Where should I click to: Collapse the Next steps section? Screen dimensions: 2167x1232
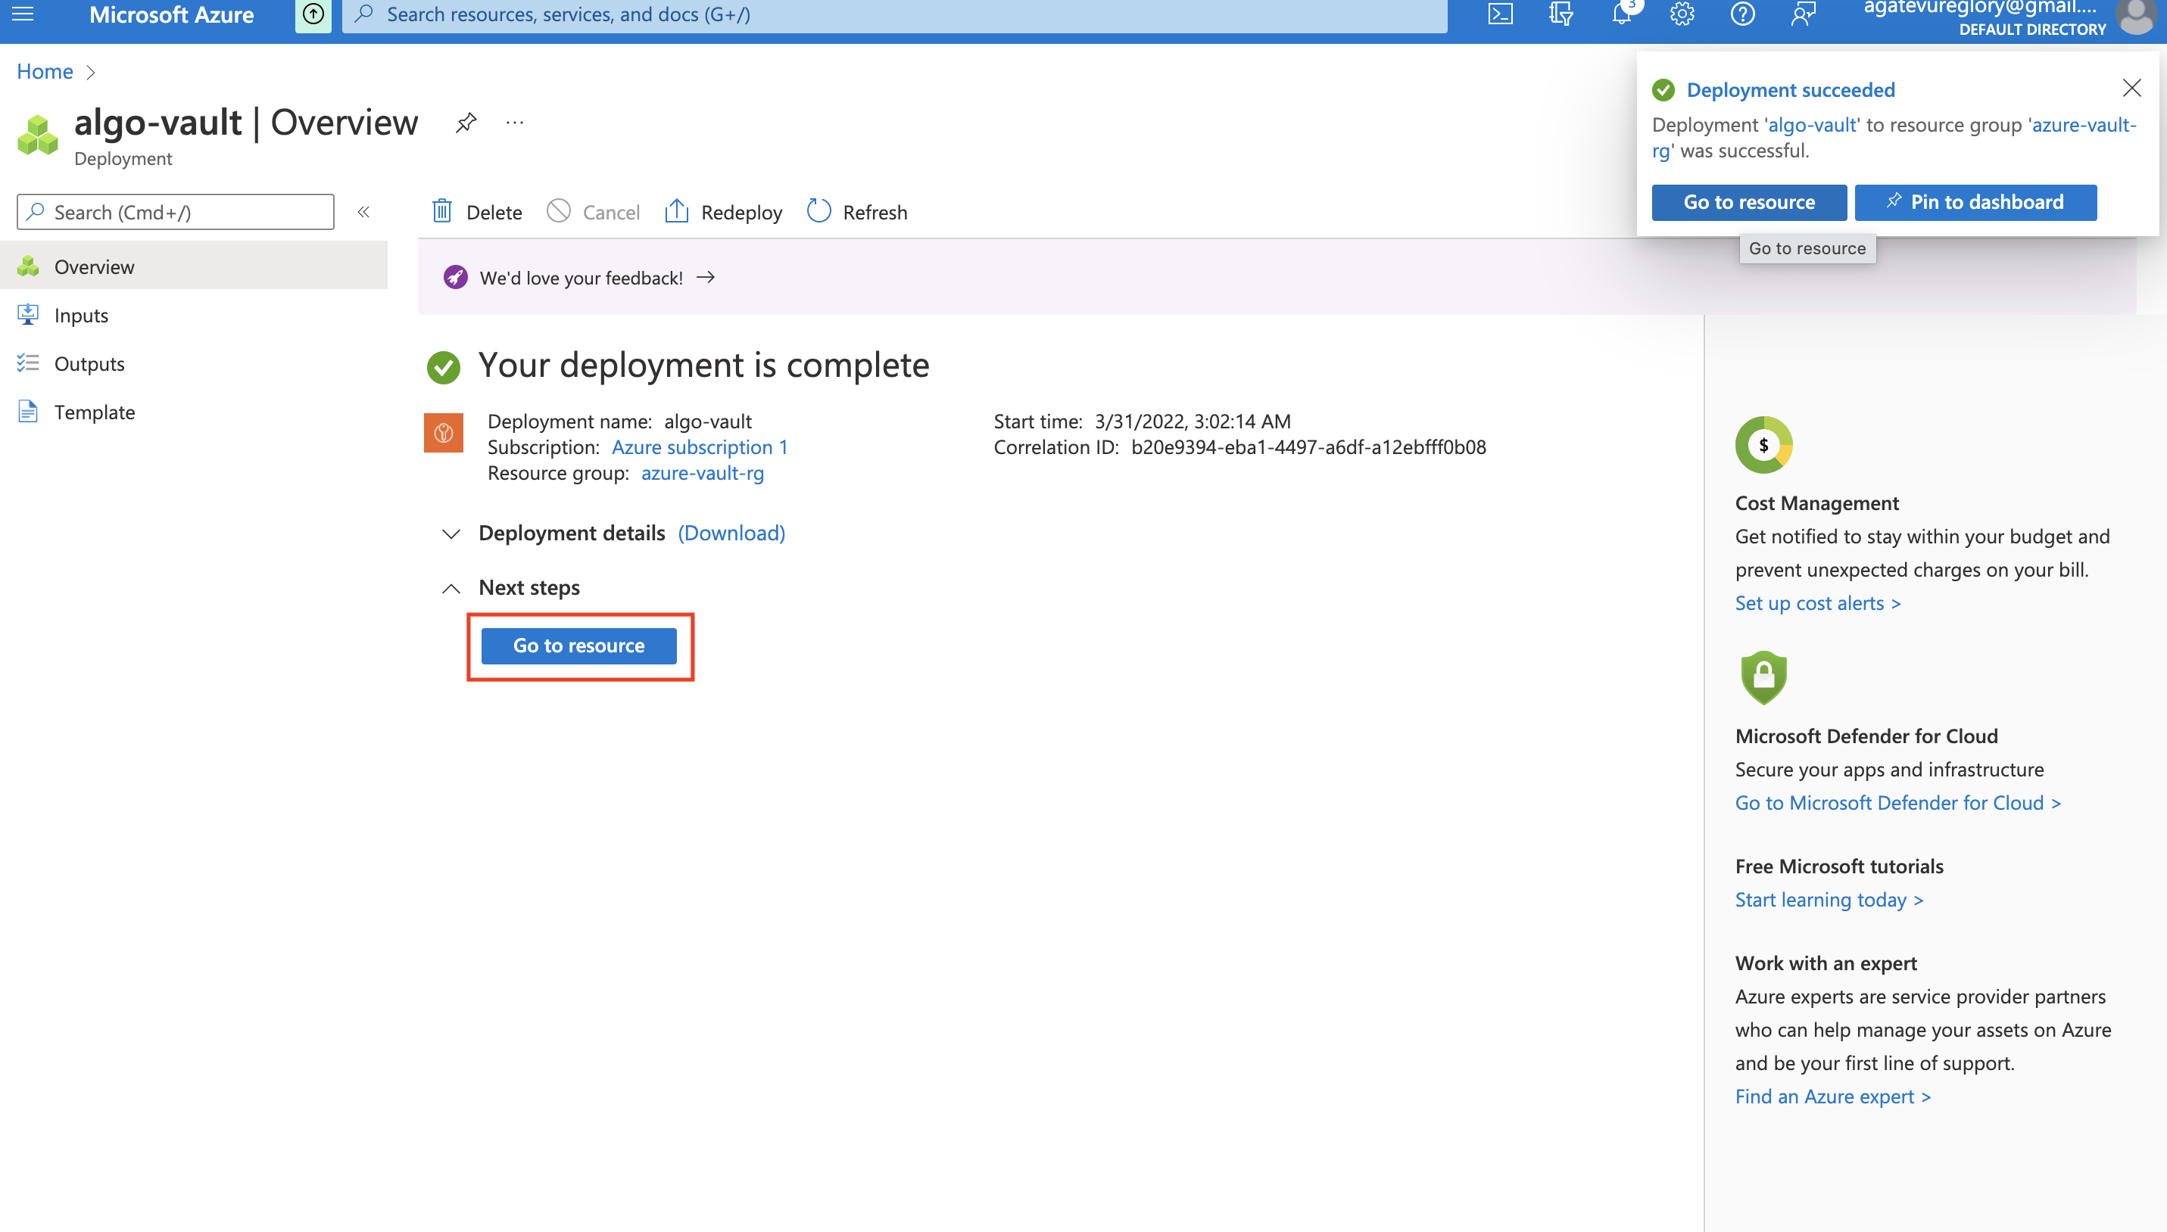coord(451,588)
